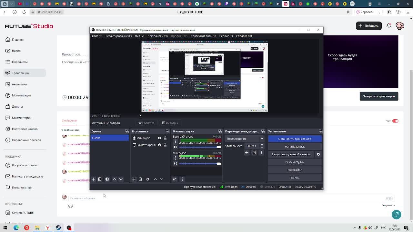This screenshot has height=232, width=413.
Task: Undock the Сцены panel
Action: pos(127,131)
